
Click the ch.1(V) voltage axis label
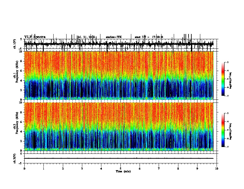(x=15, y=44)
